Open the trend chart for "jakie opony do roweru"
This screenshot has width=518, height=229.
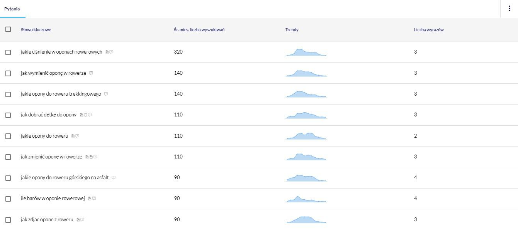[306, 136]
